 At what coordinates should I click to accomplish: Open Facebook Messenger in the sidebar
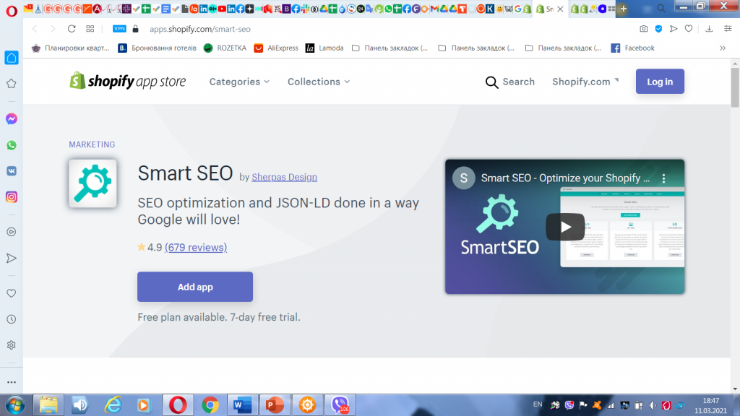[12, 119]
